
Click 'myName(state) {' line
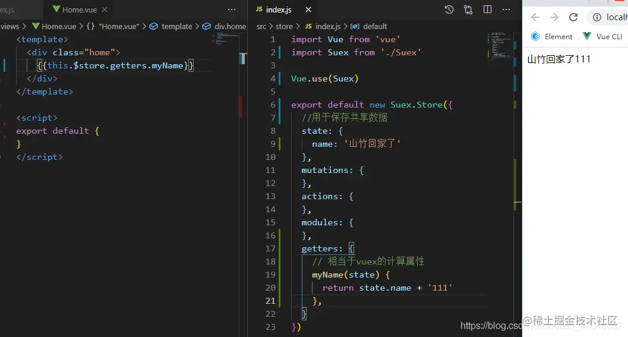click(351, 275)
